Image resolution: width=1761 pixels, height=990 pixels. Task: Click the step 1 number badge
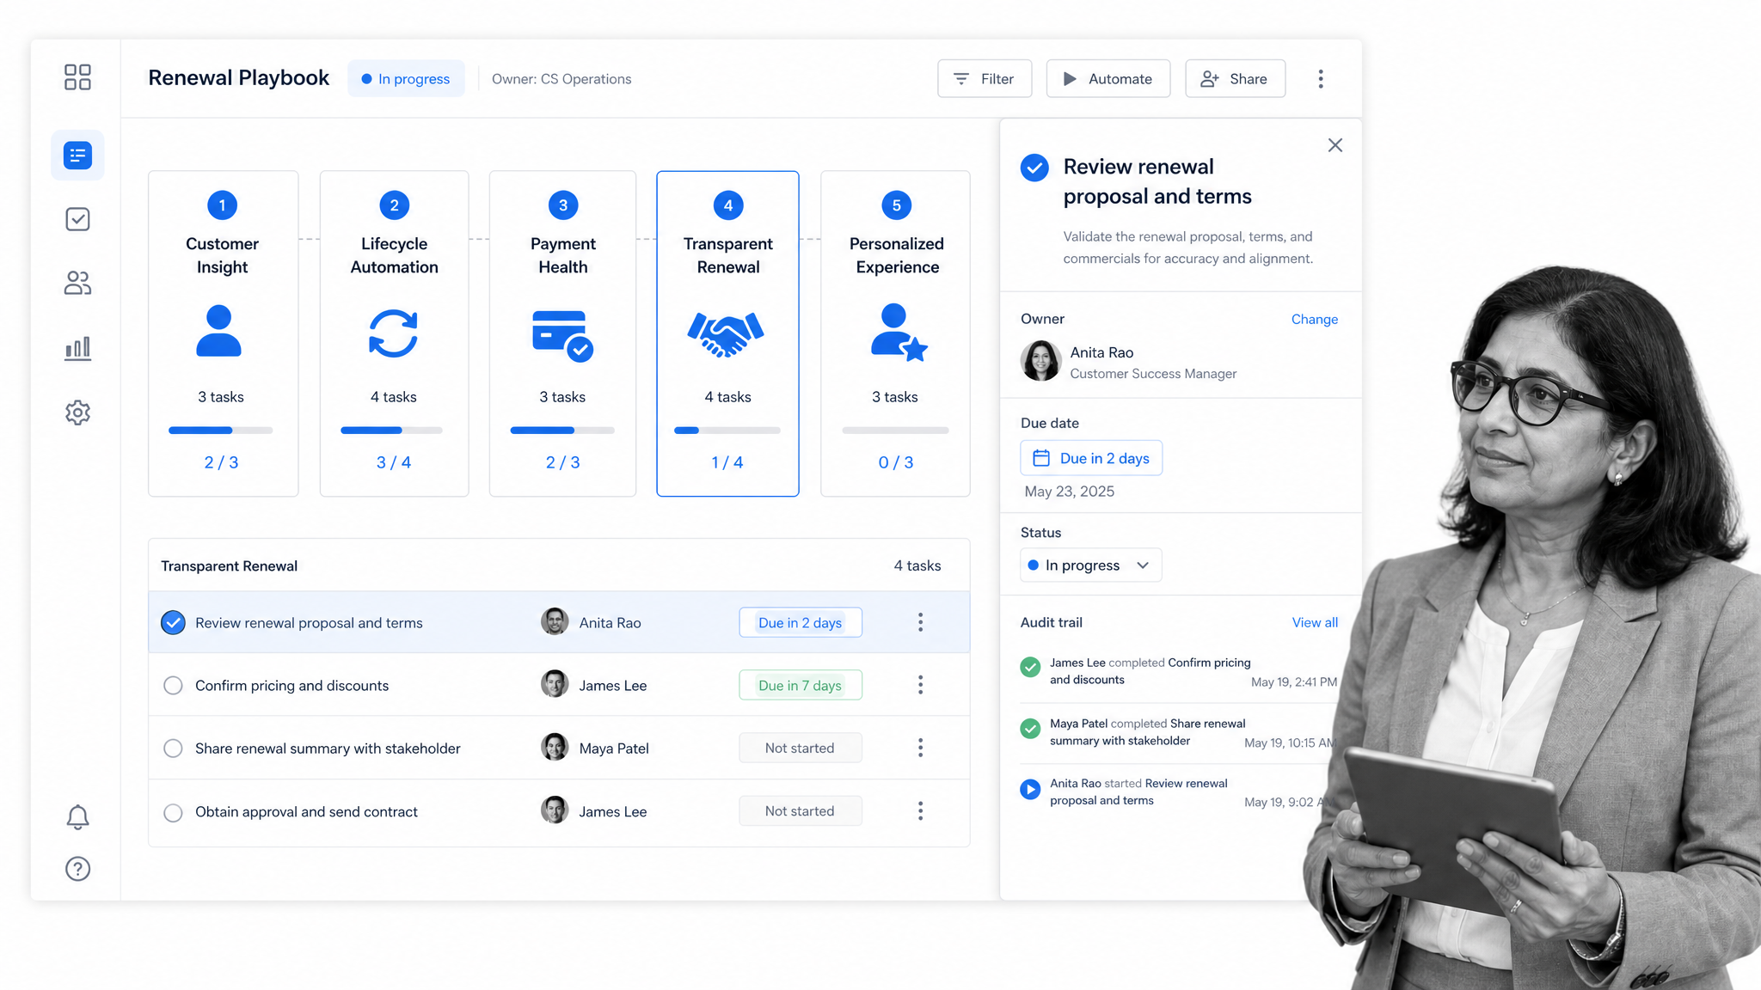(222, 205)
